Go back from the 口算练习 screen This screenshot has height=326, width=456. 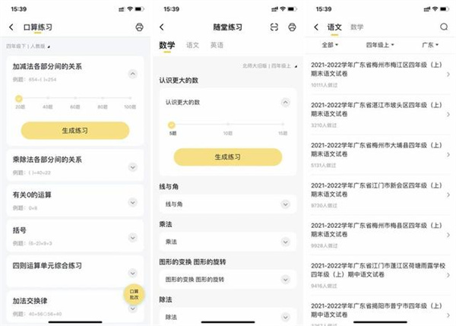(11, 27)
